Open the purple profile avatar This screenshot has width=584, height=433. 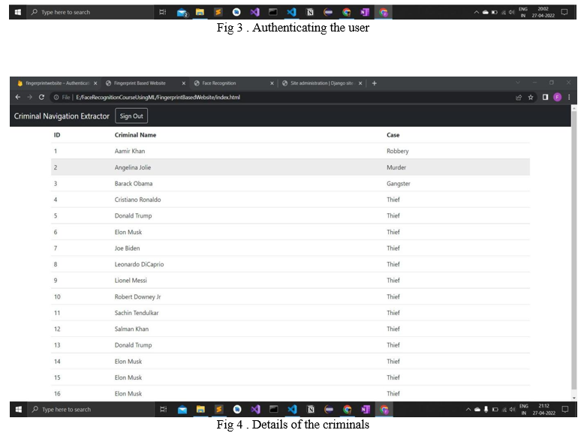(x=557, y=97)
